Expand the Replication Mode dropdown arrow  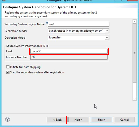[107, 31]
